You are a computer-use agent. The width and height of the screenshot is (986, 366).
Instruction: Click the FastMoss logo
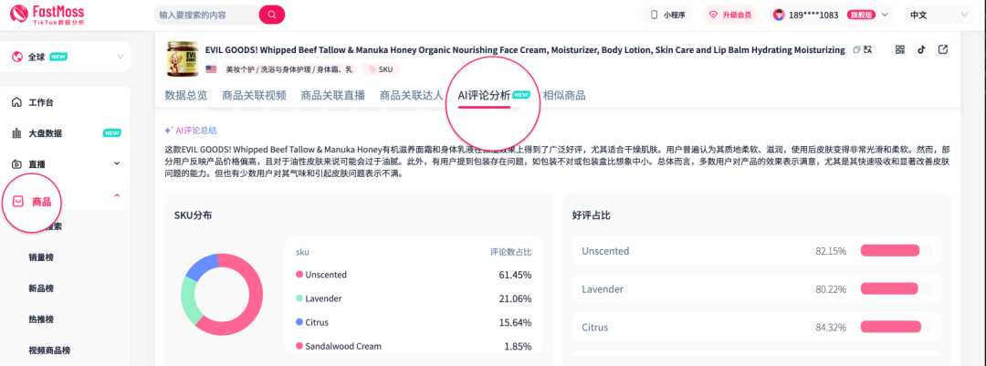coord(47,16)
